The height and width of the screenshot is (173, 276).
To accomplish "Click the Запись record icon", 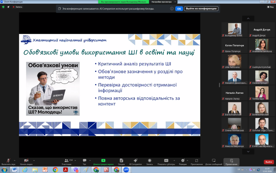I will coord(149,161).
